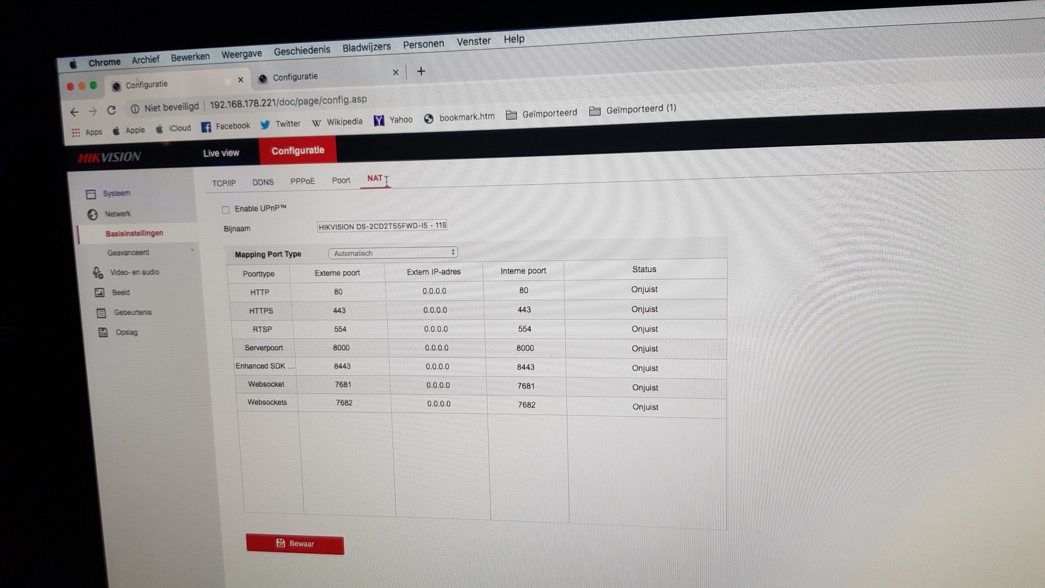Image resolution: width=1045 pixels, height=588 pixels.
Task: Enable the UPnP checkbox
Action: [226, 210]
